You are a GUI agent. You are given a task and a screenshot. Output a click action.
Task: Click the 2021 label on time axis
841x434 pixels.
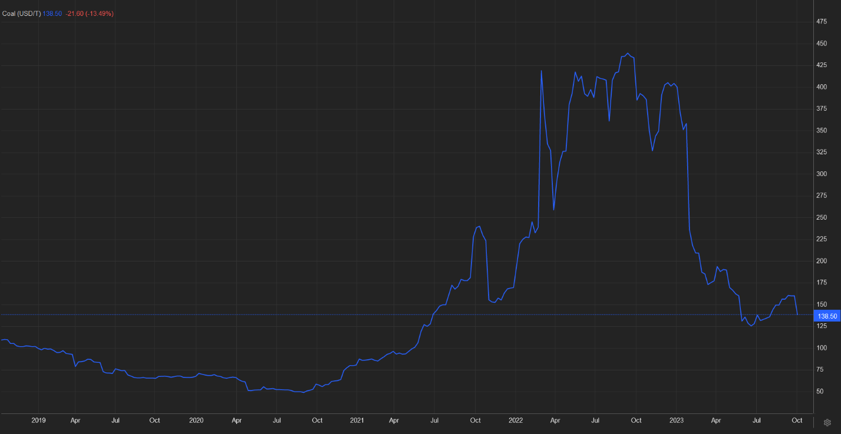(x=357, y=420)
